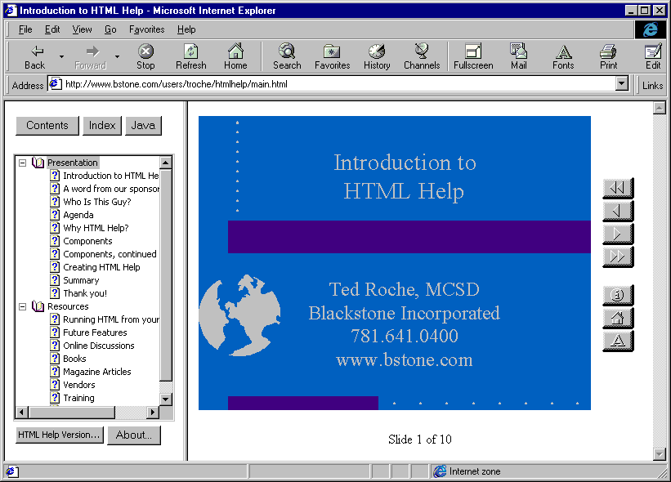Switch to Fullscreen view

click(x=472, y=56)
